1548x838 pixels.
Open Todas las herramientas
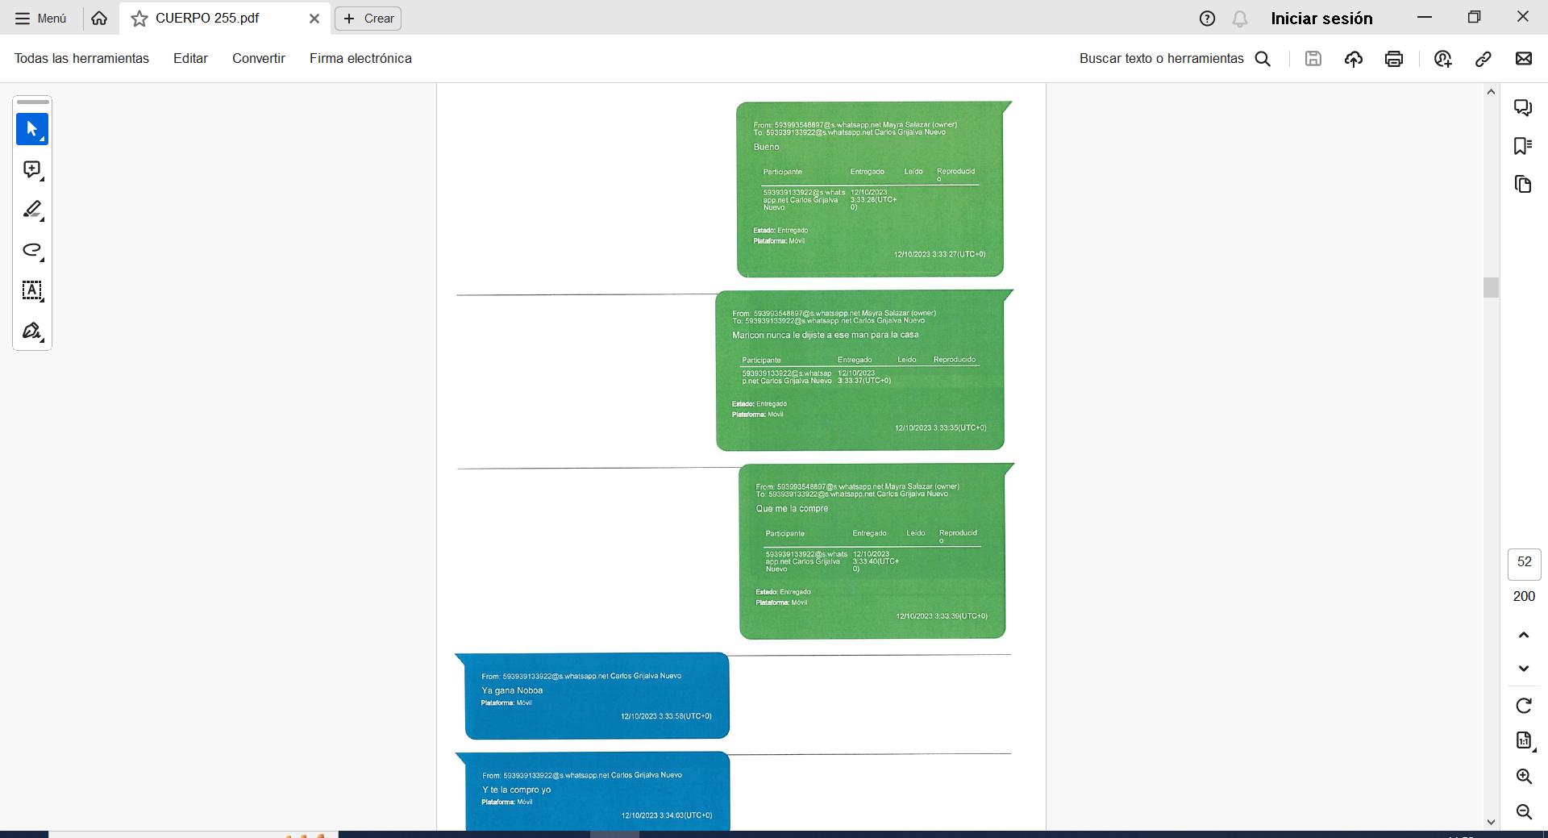(x=81, y=58)
